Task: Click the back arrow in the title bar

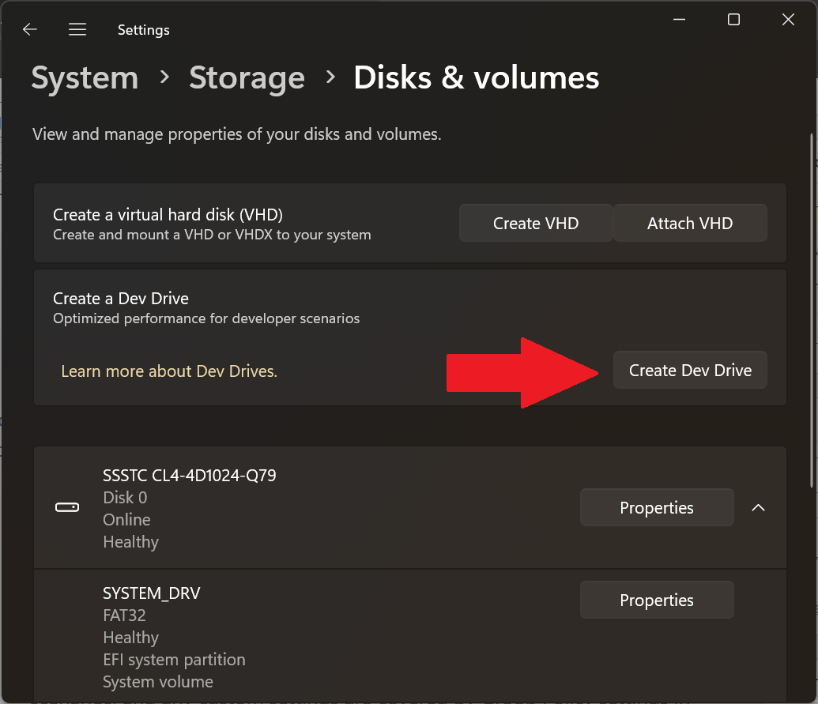Action: [x=30, y=29]
